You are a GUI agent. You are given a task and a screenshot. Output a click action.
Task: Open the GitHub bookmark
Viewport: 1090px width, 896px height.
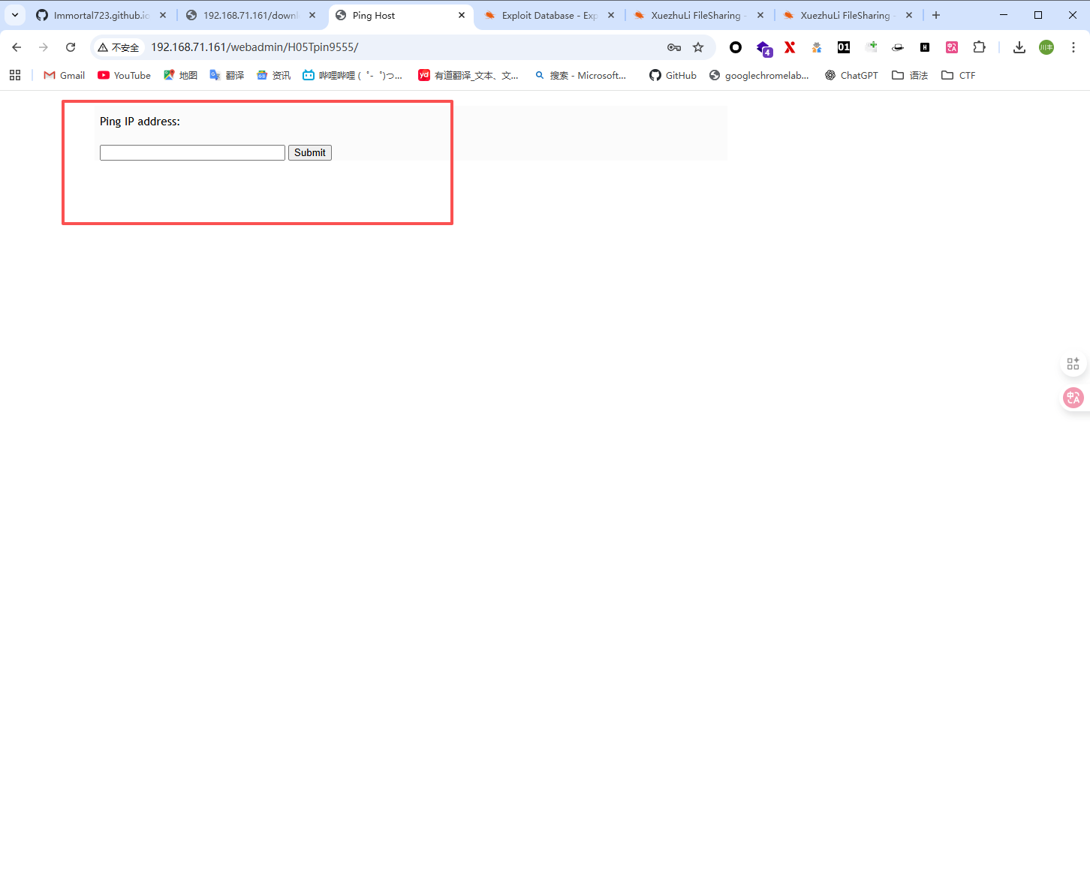673,75
